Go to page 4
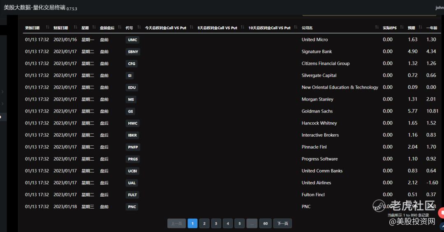Viewport: 444px width, 232px height. tap(228, 223)
